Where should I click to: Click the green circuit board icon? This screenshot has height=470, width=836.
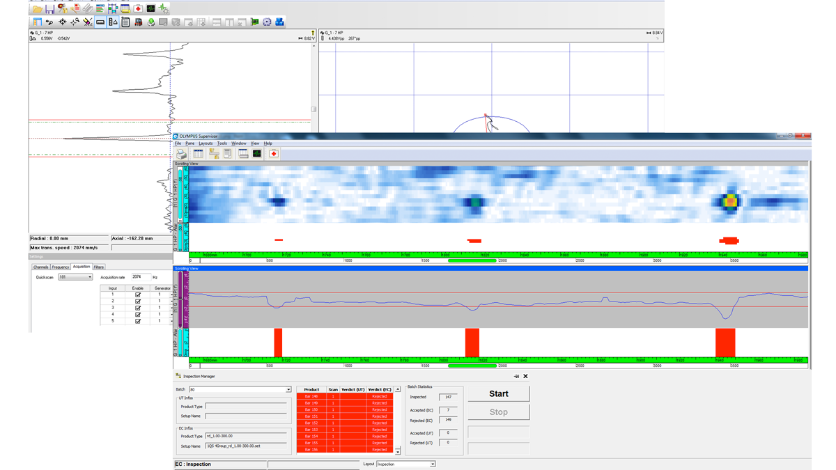coord(254,22)
